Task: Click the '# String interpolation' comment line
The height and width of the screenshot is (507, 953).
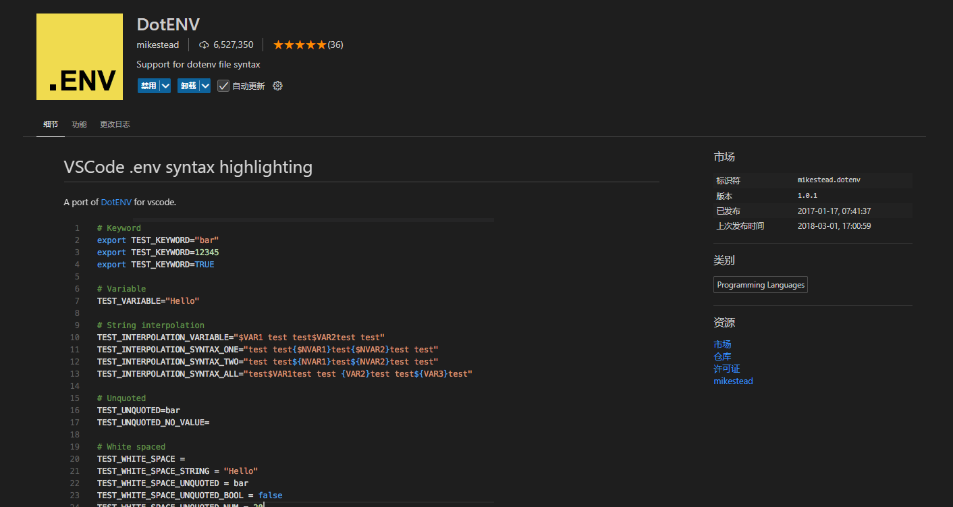Action: pos(151,325)
